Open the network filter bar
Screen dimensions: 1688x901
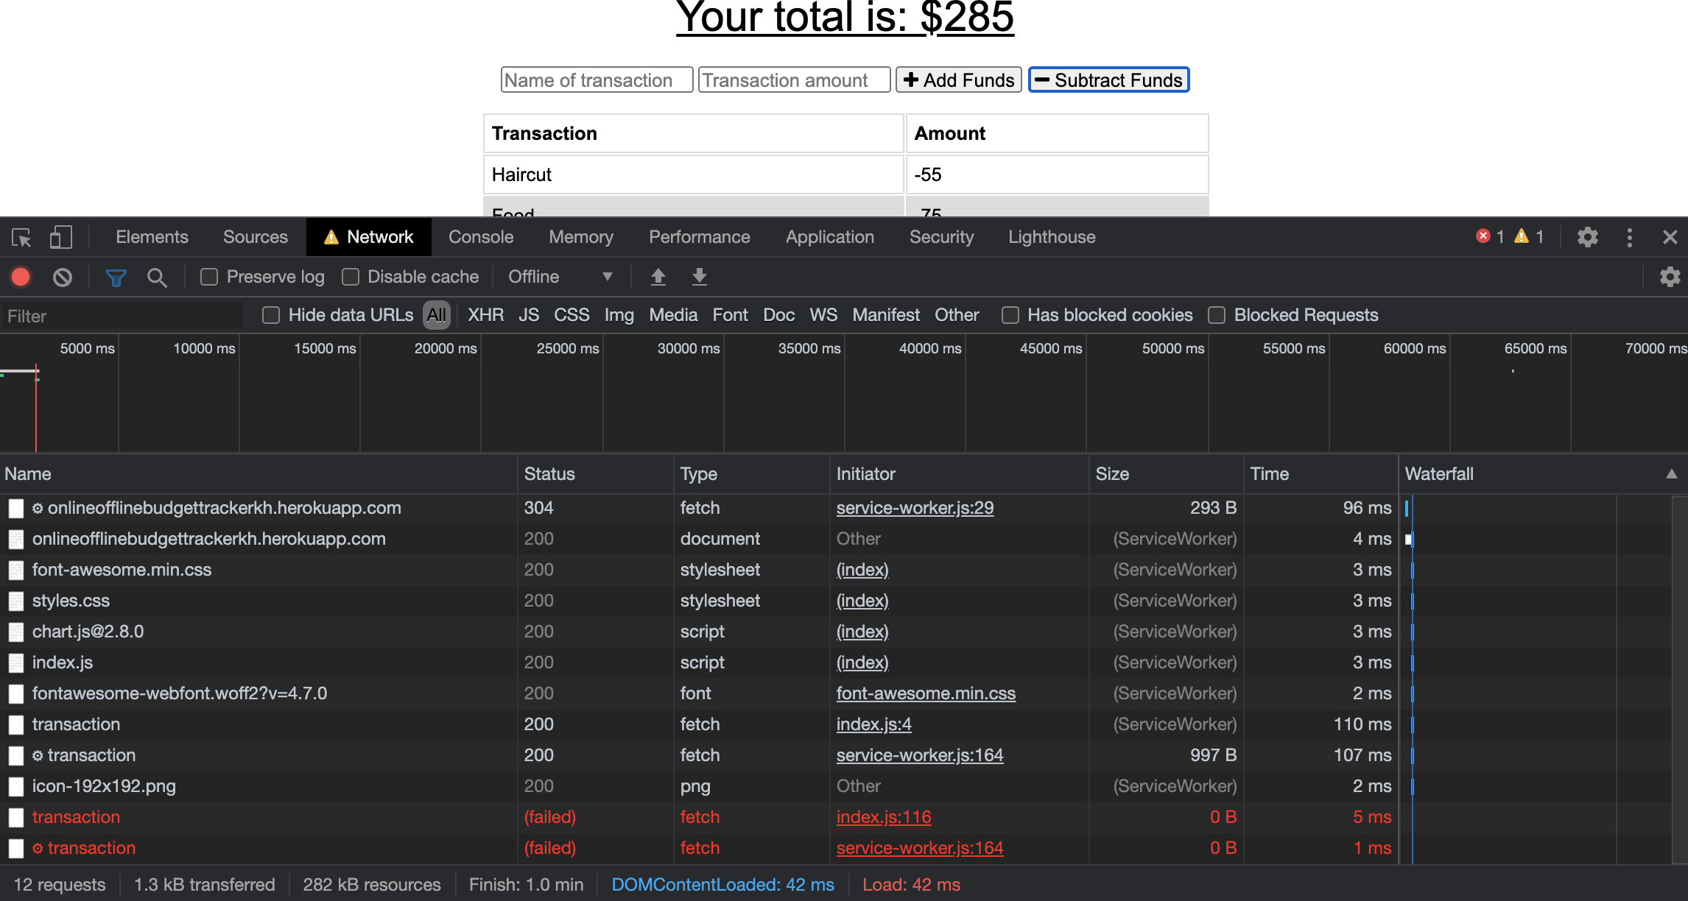(116, 277)
